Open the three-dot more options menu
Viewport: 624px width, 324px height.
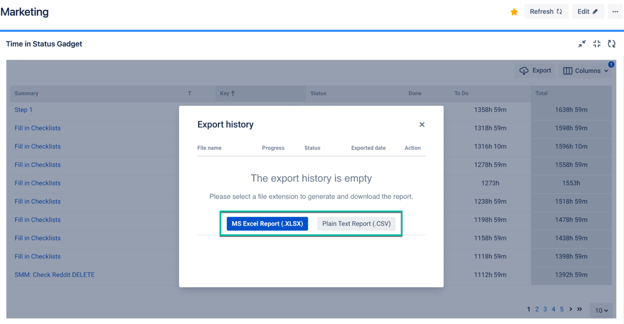pyautogui.click(x=615, y=12)
